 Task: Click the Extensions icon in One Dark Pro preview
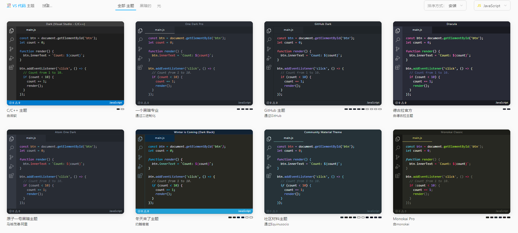(140, 67)
